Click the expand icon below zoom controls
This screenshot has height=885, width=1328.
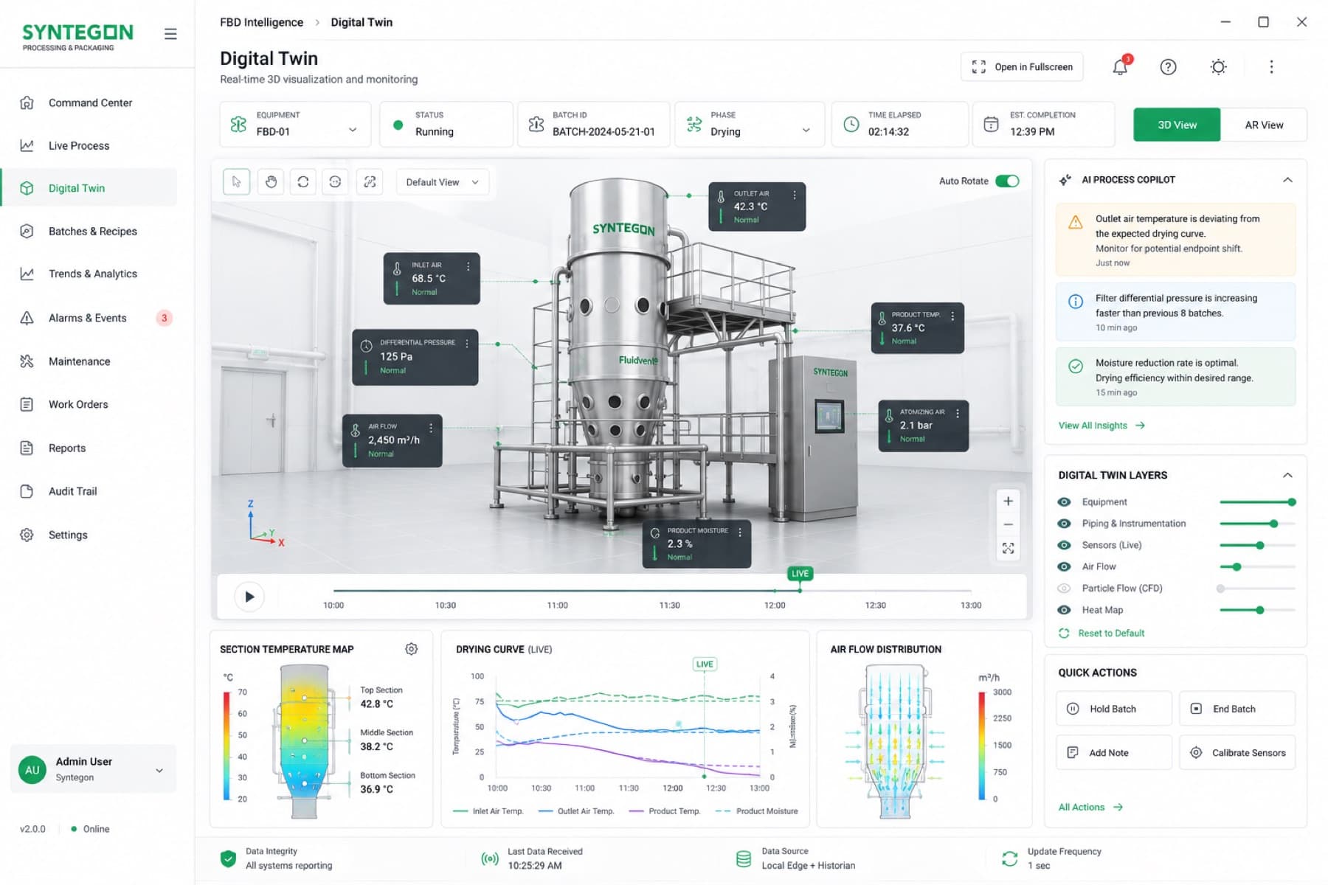coord(1008,548)
